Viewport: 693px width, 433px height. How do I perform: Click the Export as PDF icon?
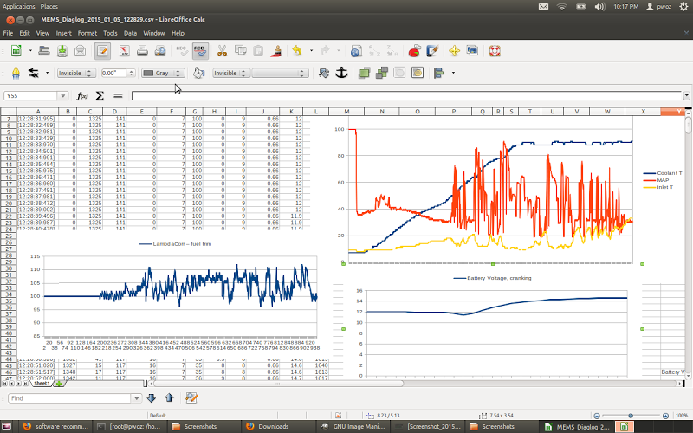124,51
